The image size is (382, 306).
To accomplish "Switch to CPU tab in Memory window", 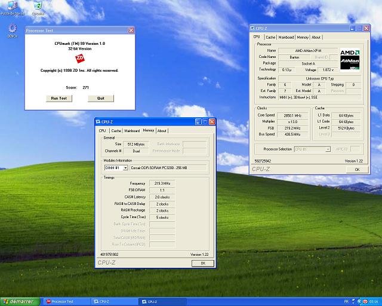I will pos(102,131).
